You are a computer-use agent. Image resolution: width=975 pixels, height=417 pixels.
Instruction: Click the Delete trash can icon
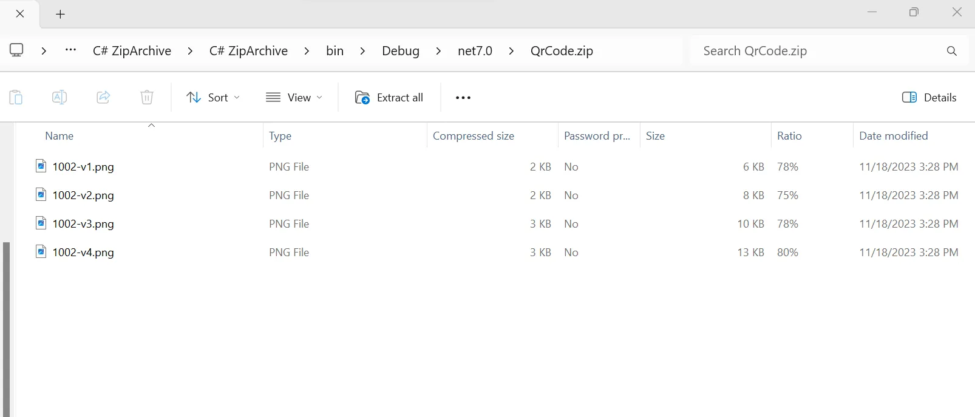pos(147,97)
